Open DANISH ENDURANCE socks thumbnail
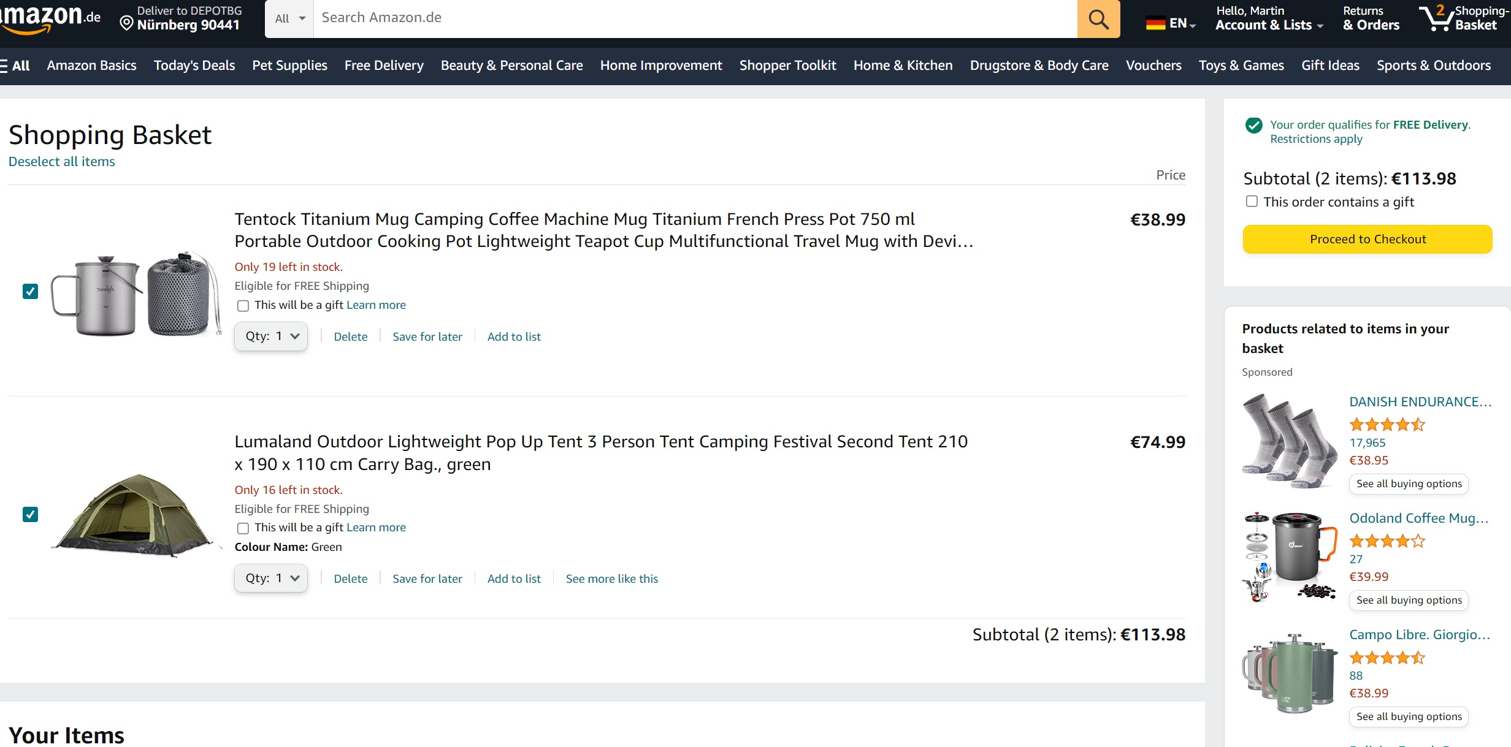The image size is (1511, 747). 1289,441
